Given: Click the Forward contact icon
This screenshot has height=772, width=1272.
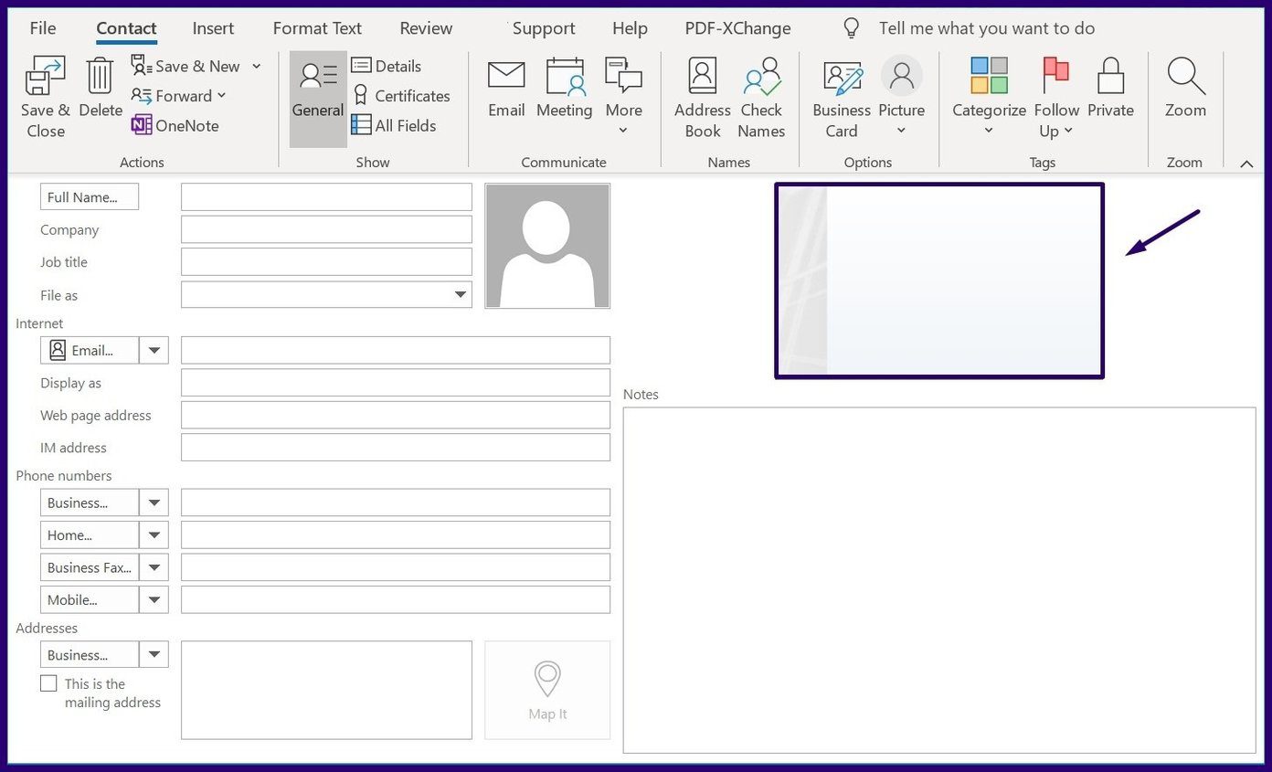Looking at the screenshot, I should [142, 95].
